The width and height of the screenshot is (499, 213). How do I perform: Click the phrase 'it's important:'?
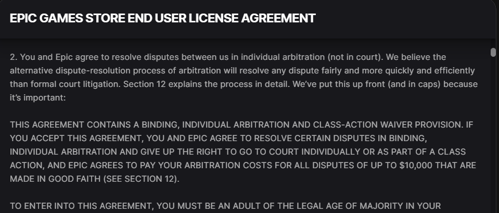pos(37,98)
